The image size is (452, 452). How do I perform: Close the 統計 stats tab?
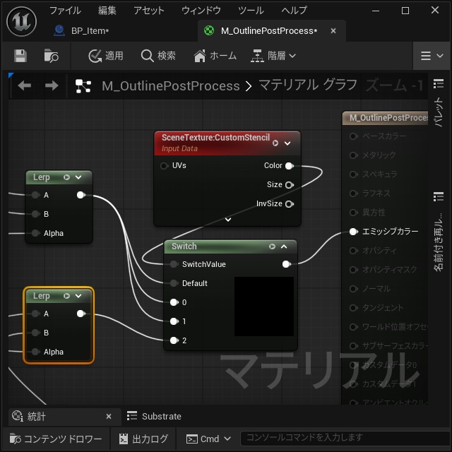coord(109,416)
